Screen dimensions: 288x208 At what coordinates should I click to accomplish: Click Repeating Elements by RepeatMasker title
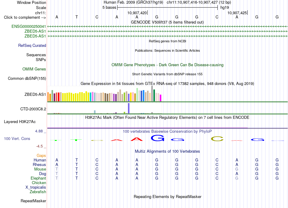point(167,197)
